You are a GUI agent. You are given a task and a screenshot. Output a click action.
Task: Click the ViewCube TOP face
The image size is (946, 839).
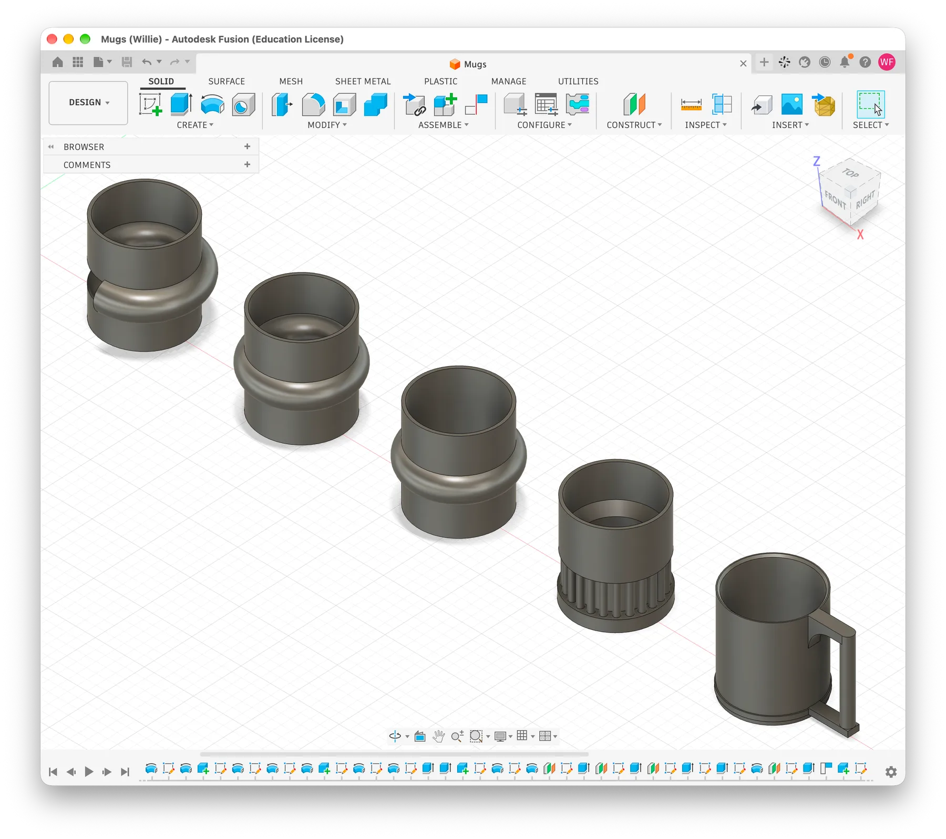click(x=850, y=173)
